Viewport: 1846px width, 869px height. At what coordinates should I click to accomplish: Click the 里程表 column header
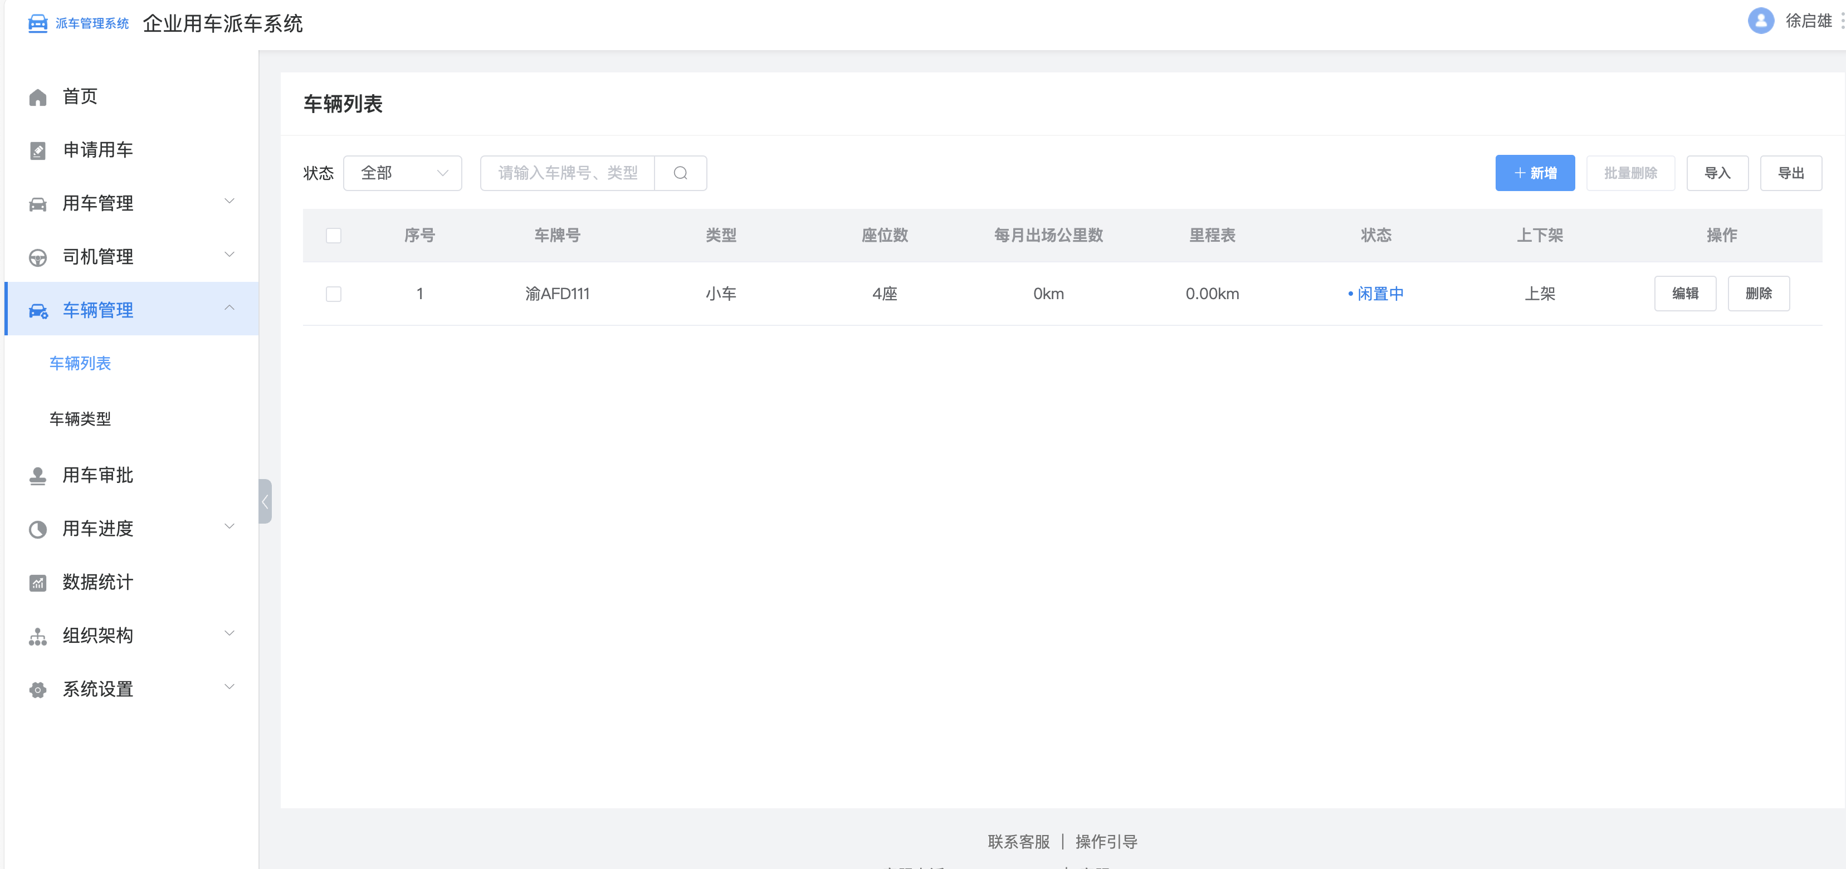click(1212, 236)
